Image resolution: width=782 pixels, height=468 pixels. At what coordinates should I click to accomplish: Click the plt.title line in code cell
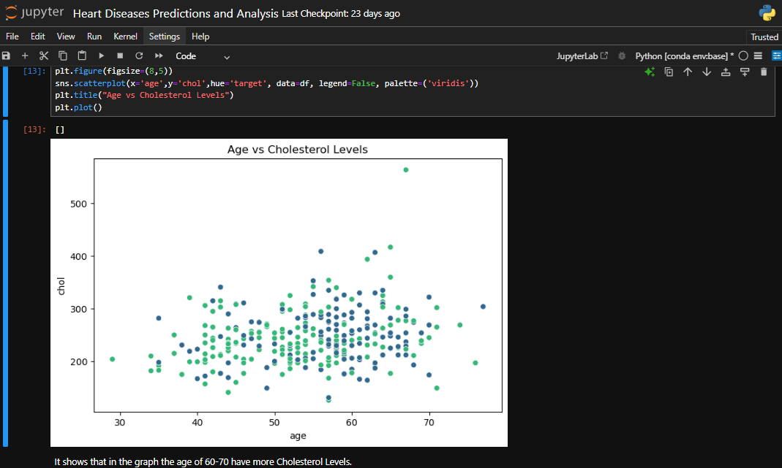tap(144, 95)
